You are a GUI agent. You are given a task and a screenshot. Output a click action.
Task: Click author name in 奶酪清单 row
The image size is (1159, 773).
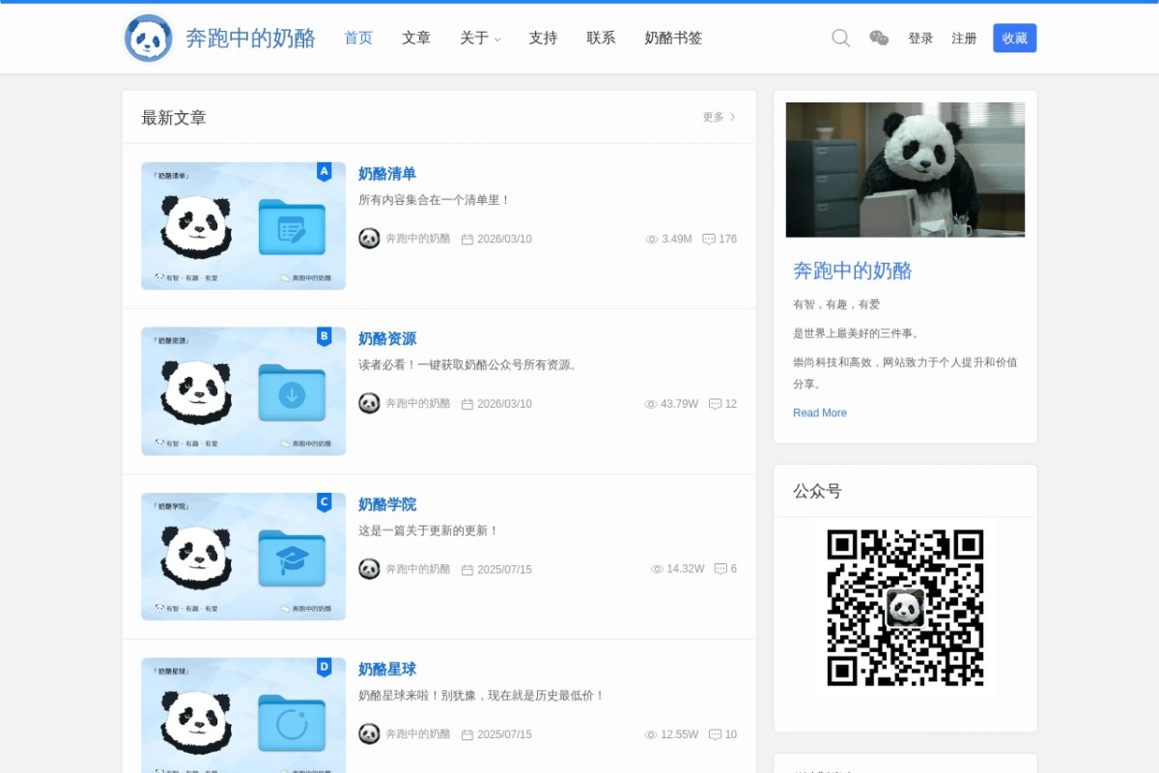pyautogui.click(x=418, y=239)
